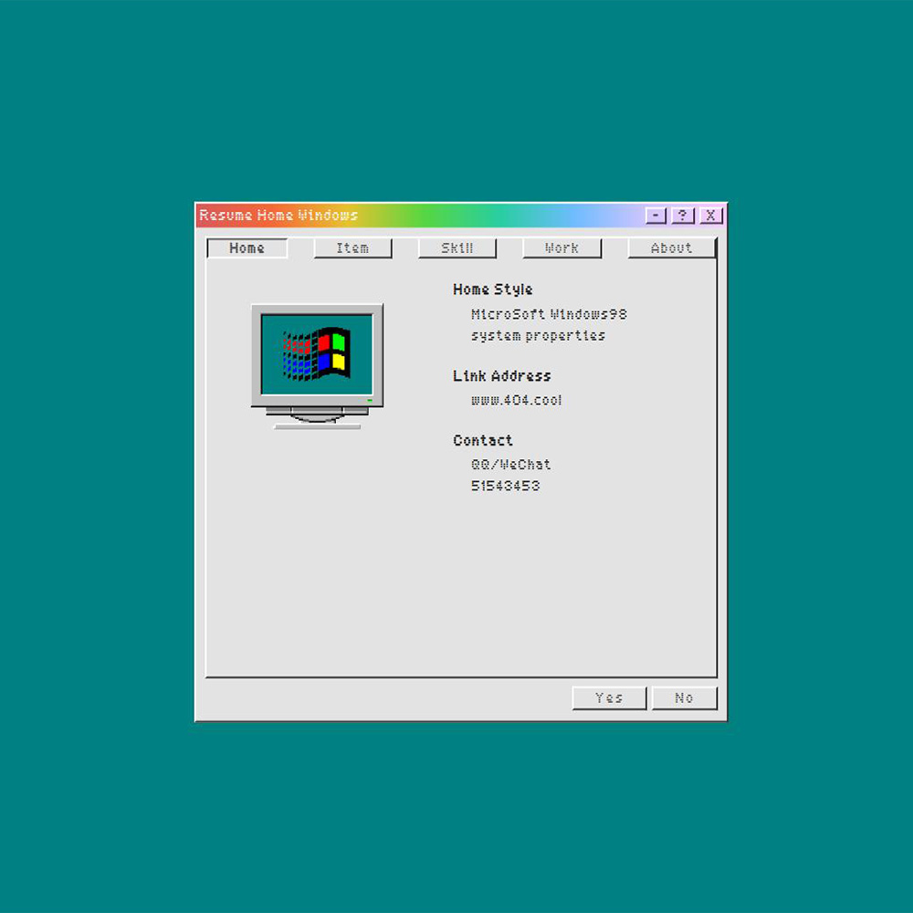Select the QQ/WeChat text

(x=510, y=465)
